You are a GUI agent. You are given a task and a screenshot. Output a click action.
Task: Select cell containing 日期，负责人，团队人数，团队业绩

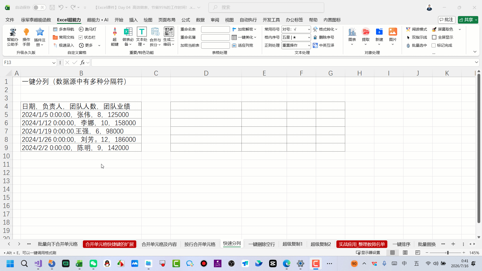tap(81, 106)
